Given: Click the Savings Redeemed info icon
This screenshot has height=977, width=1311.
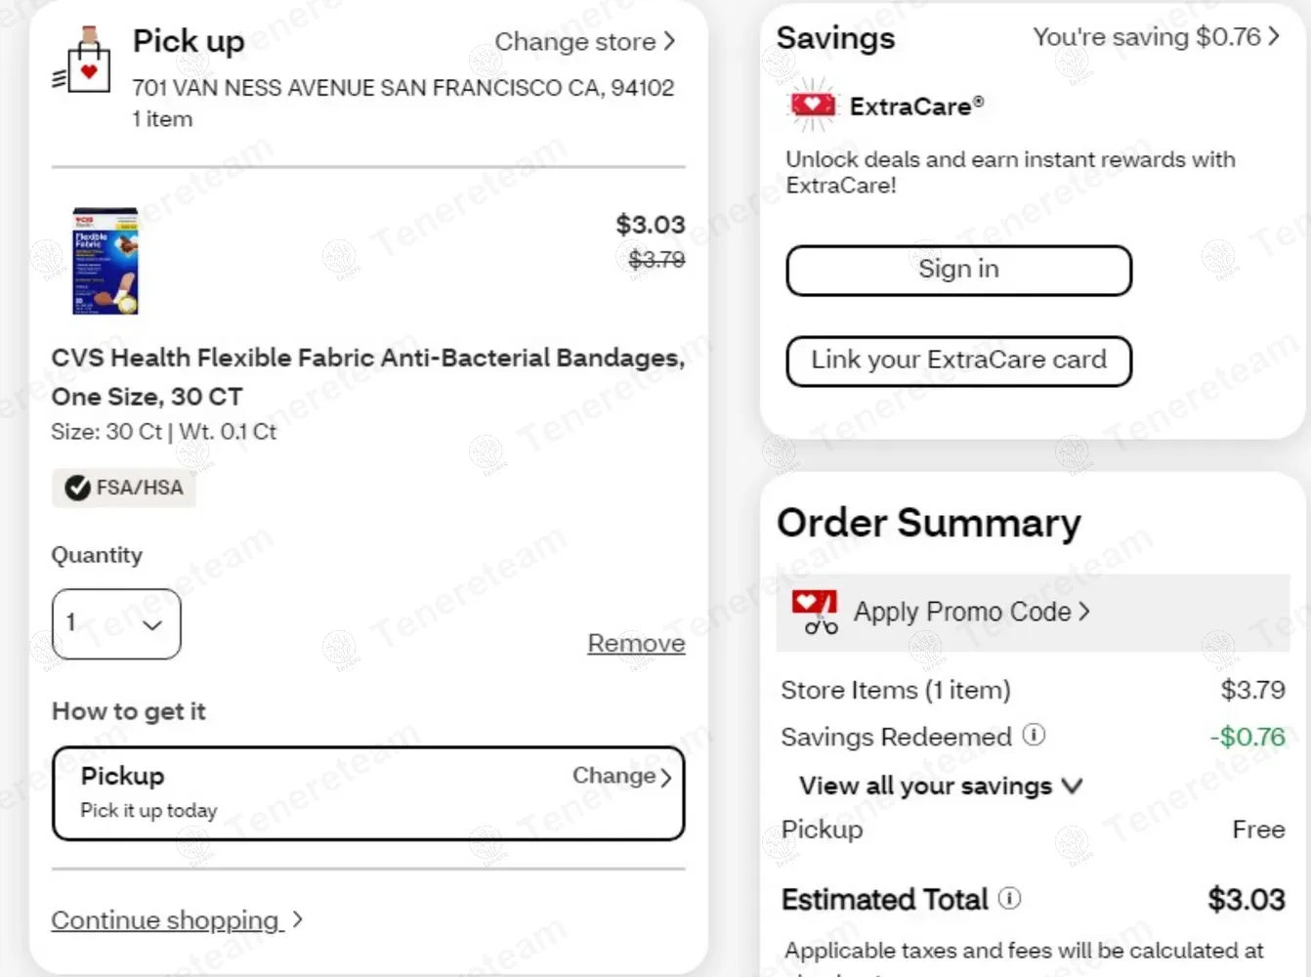Looking at the screenshot, I should (x=1034, y=735).
